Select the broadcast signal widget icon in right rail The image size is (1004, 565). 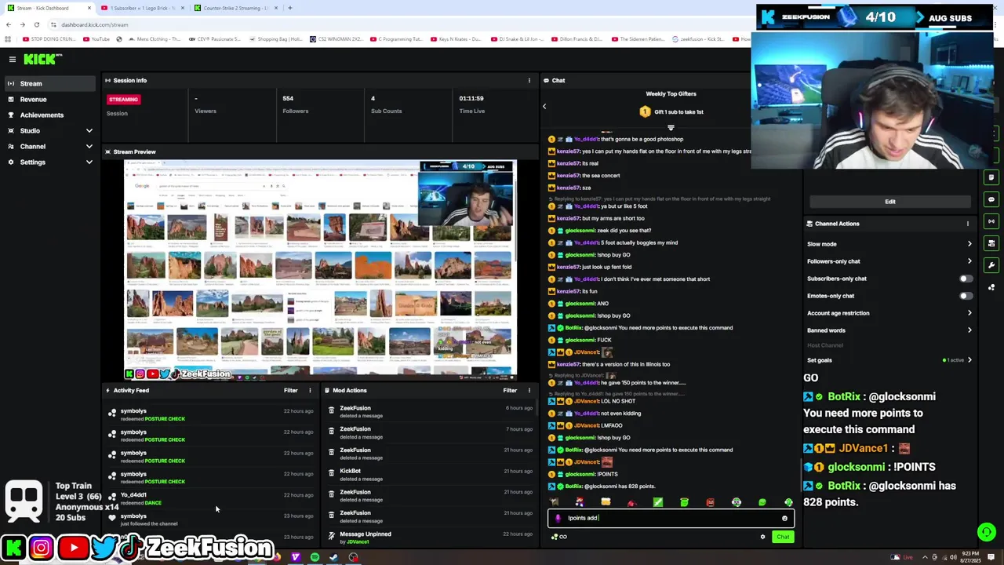[x=991, y=221]
